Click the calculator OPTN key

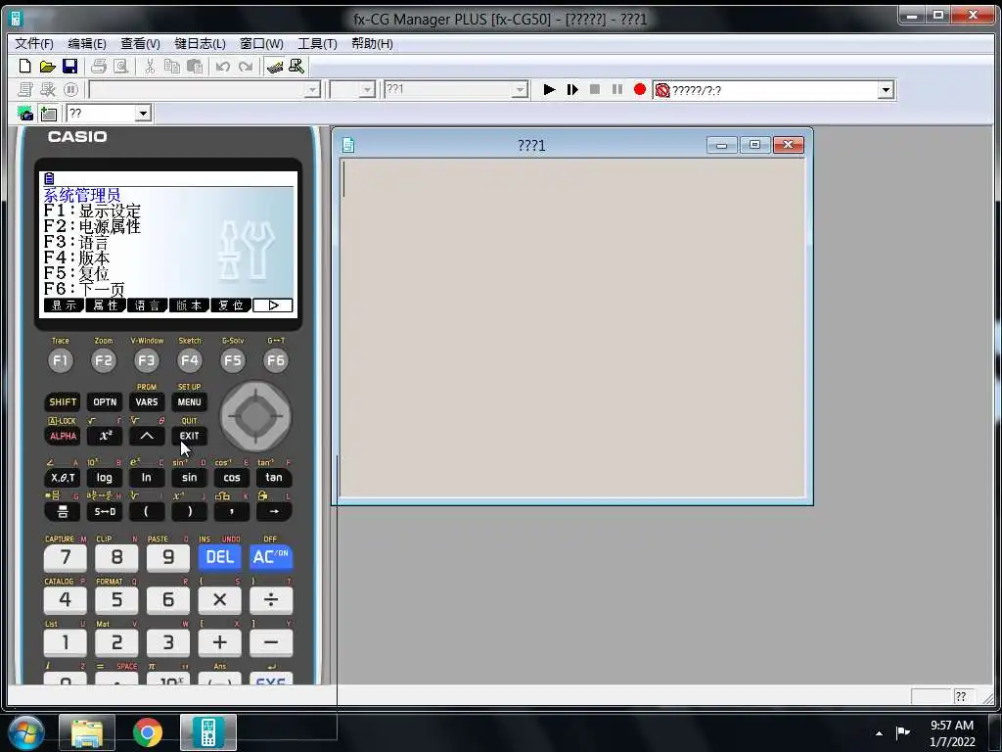click(105, 401)
